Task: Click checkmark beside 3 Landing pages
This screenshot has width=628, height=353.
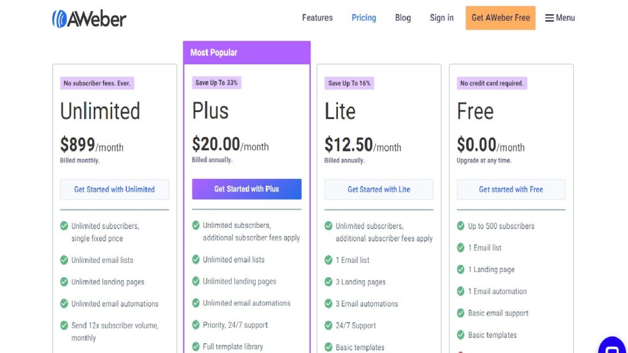Action: pos(329,282)
